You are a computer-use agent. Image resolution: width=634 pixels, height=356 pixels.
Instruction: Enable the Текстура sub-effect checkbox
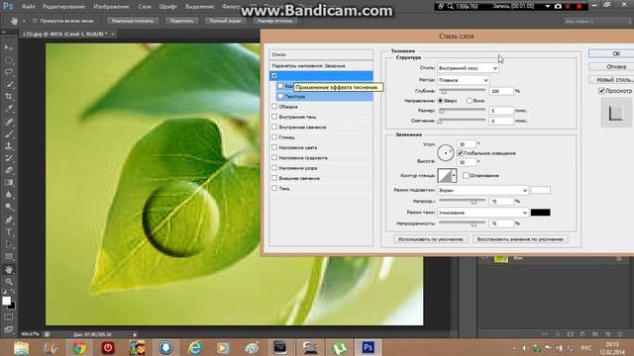coord(280,96)
